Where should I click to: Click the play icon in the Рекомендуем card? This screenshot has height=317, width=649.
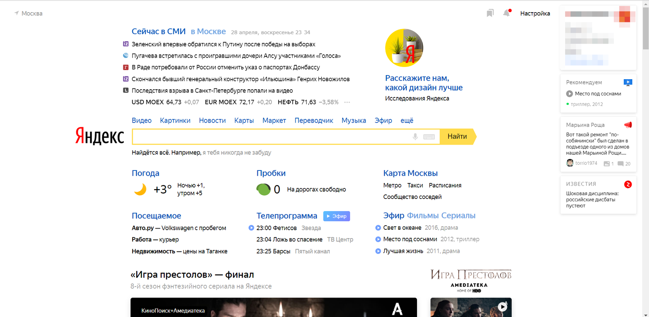(x=569, y=94)
